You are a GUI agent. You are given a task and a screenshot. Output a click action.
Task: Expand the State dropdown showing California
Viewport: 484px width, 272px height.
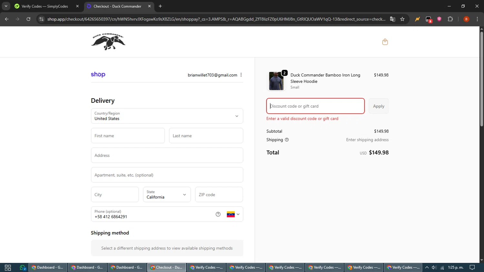(167, 195)
